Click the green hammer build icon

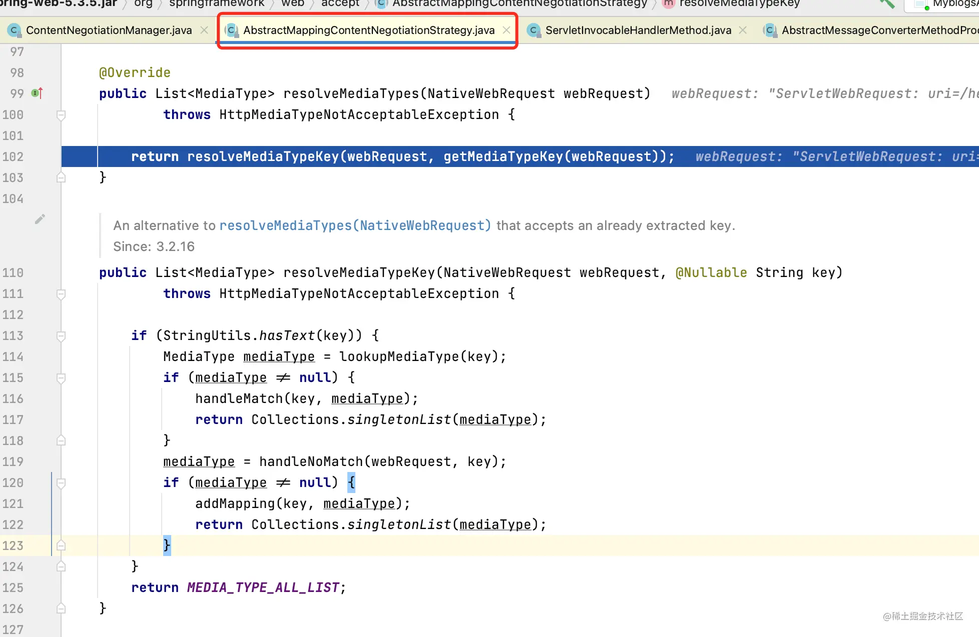click(887, 4)
